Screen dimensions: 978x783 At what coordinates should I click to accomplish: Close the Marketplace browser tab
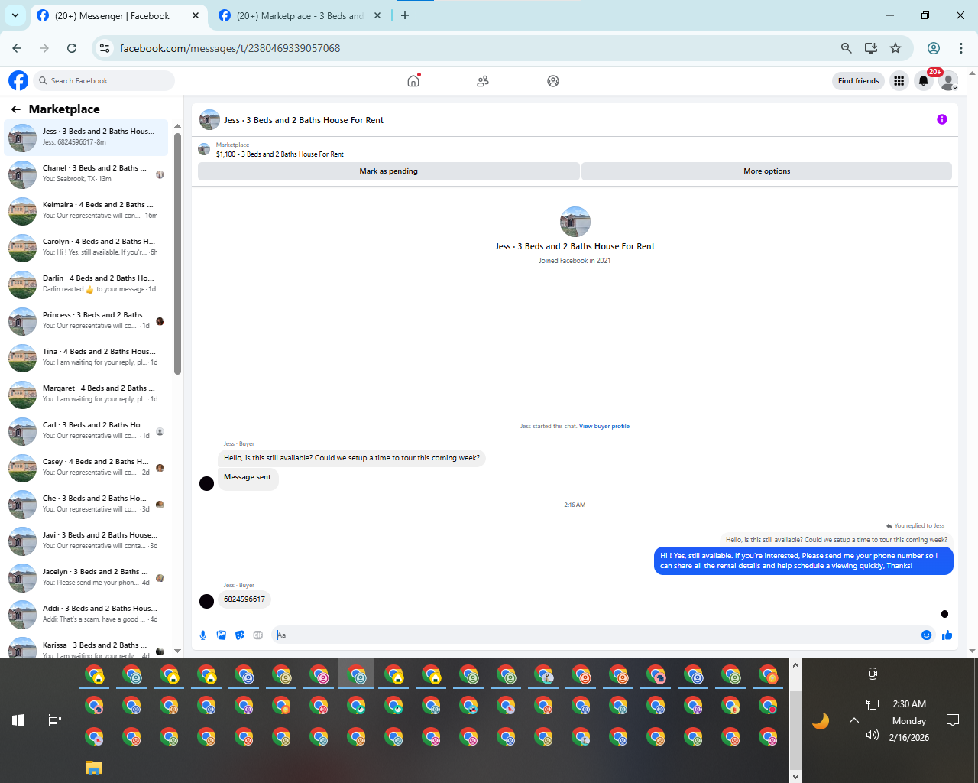click(x=377, y=15)
